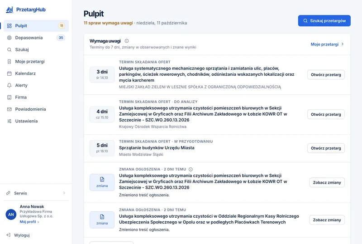
Task: Click the Pulpit dashboard grid icon
Action: pos(9,26)
